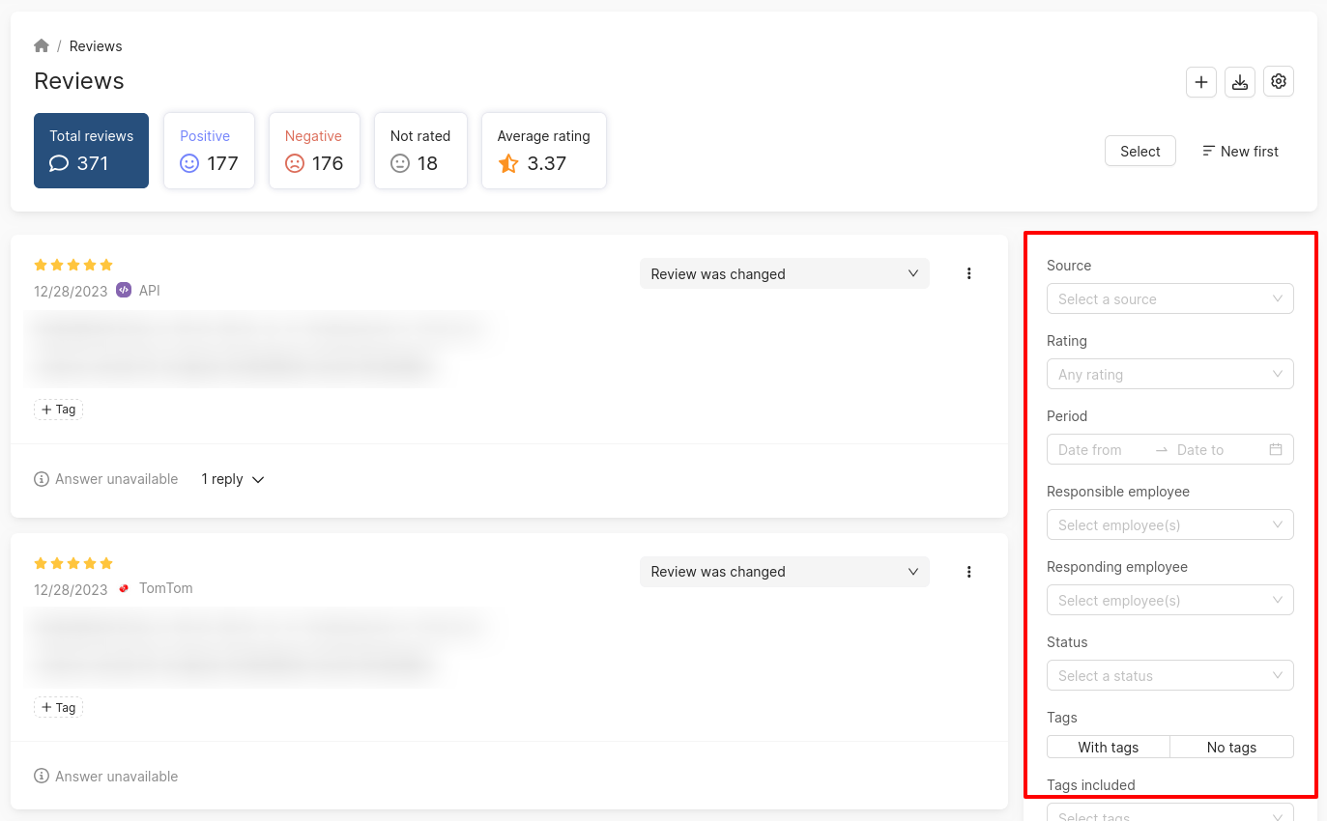Click the plus icon to add review
This screenshot has height=821, width=1327.
[x=1201, y=82]
